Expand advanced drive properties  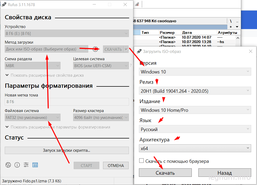pyautogui.click(x=44, y=75)
